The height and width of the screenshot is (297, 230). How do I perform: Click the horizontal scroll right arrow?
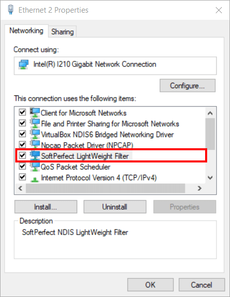200,188
